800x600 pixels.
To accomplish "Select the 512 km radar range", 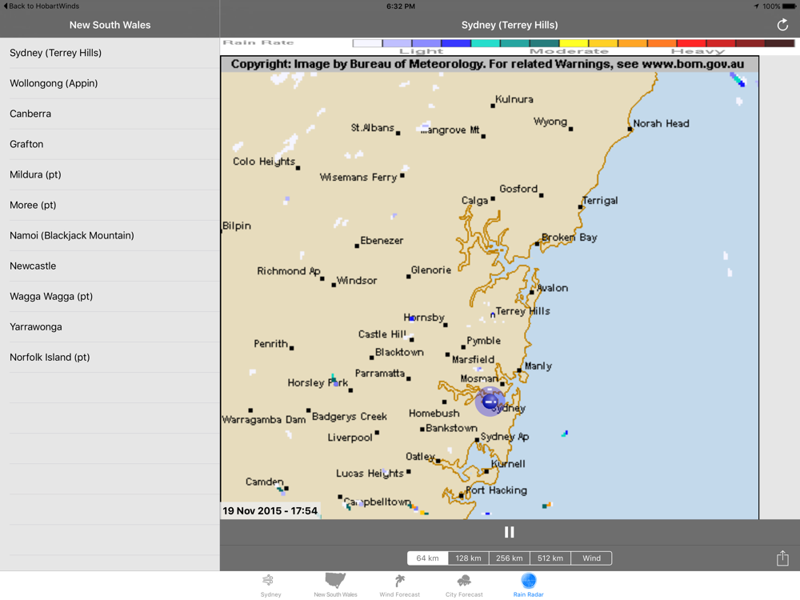I will (550, 558).
